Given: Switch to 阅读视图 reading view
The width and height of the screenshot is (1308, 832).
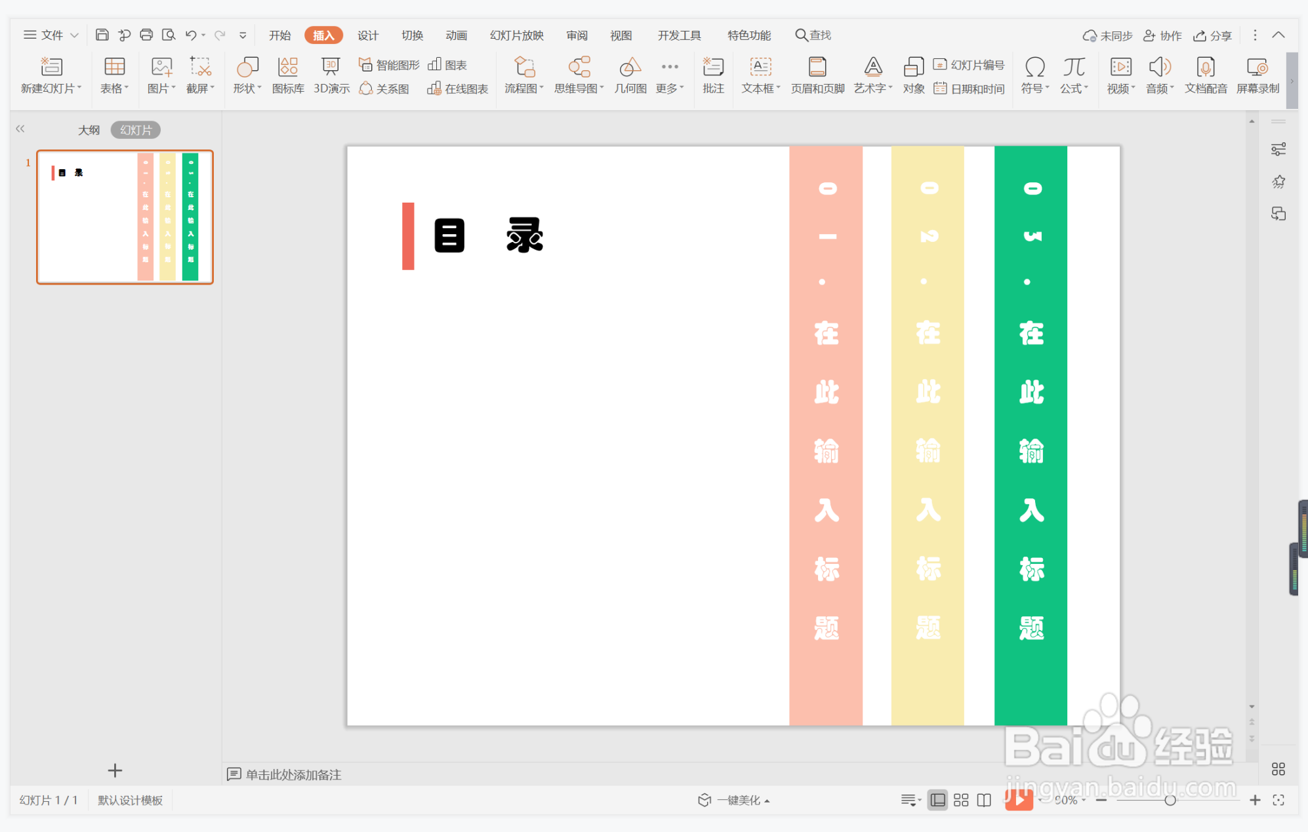Looking at the screenshot, I should (x=983, y=800).
